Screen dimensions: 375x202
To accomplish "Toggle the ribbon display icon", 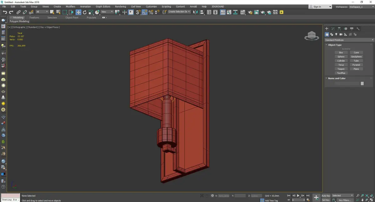I will (x=223, y=12).
